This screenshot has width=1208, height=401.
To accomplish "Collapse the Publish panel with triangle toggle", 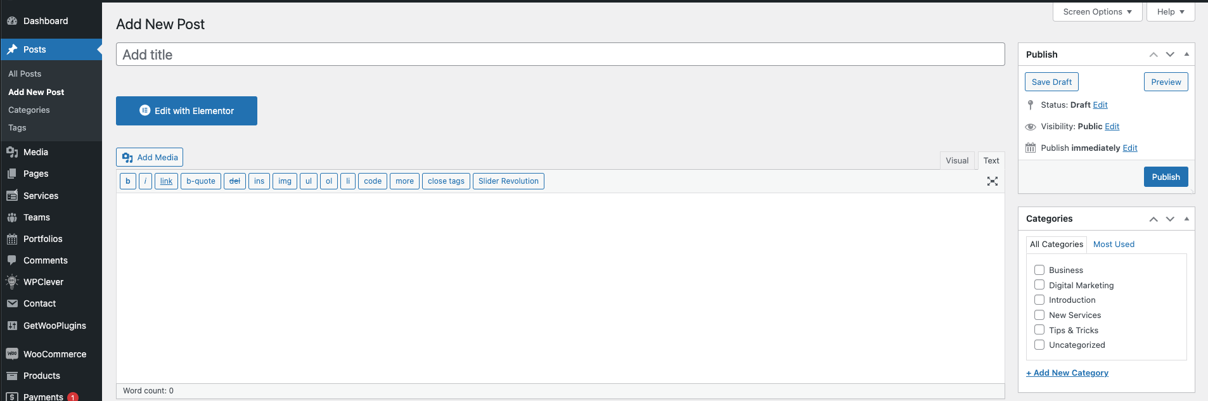I will coord(1186,54).
